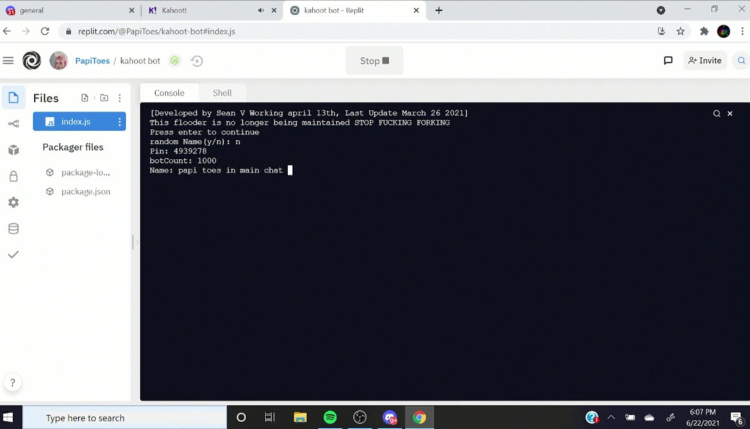Create a new folder in Files panel
This screenshot has height=429, width=750.
[104, 97]
